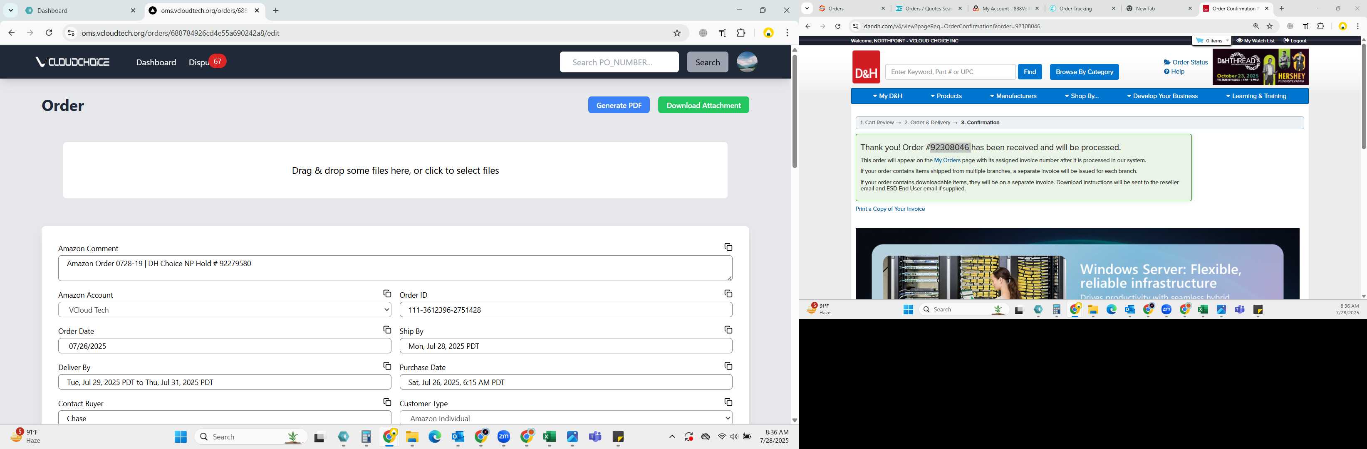Expand the Products menu
Viewport: 1367px width, 449px height.
tap(946, 96)
